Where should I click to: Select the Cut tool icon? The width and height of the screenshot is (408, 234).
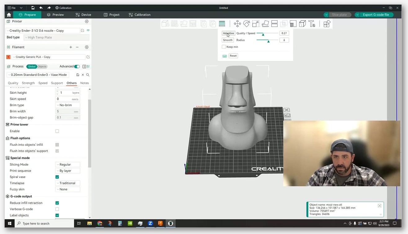click(x=274, y=24)
